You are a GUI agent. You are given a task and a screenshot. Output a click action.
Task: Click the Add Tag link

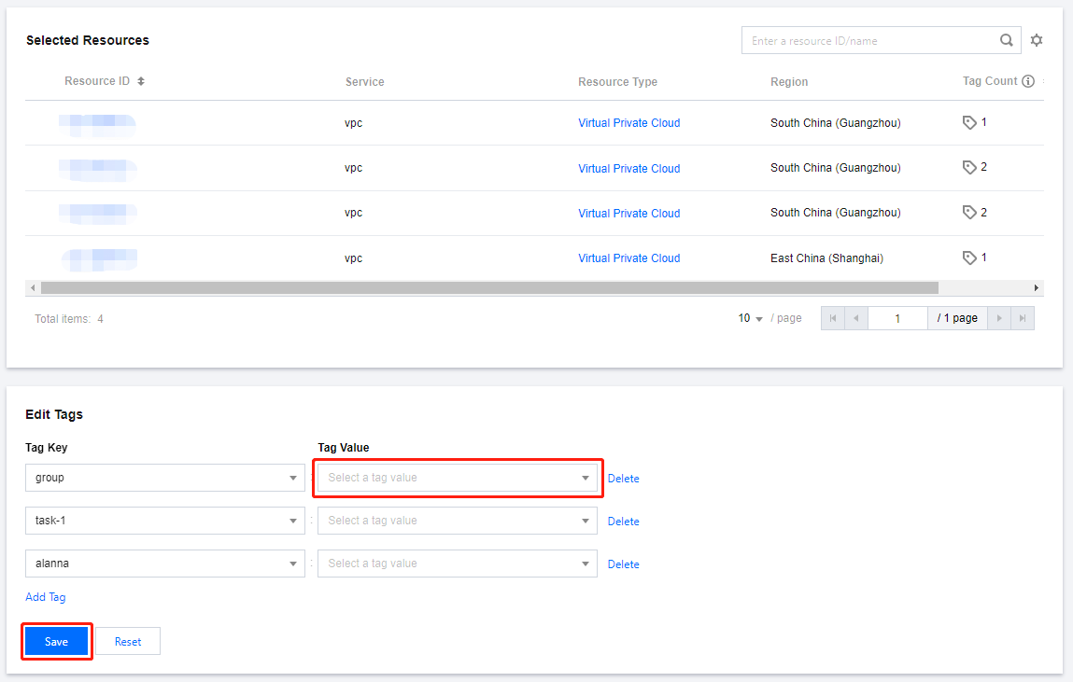(x=46, y=597)
